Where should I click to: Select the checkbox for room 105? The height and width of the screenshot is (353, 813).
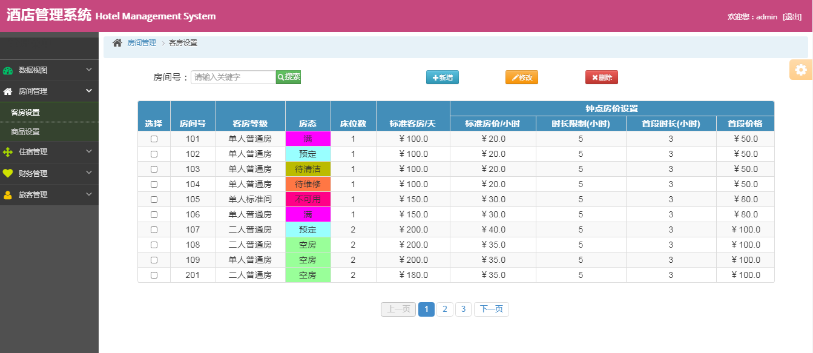[x=154, y=199]
